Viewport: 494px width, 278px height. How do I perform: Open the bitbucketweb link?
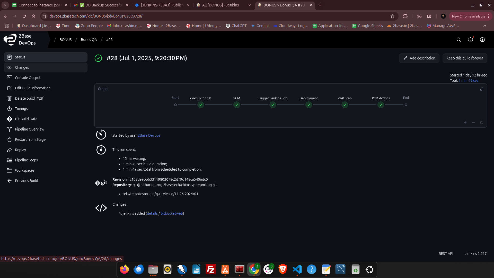coord(172,213)
